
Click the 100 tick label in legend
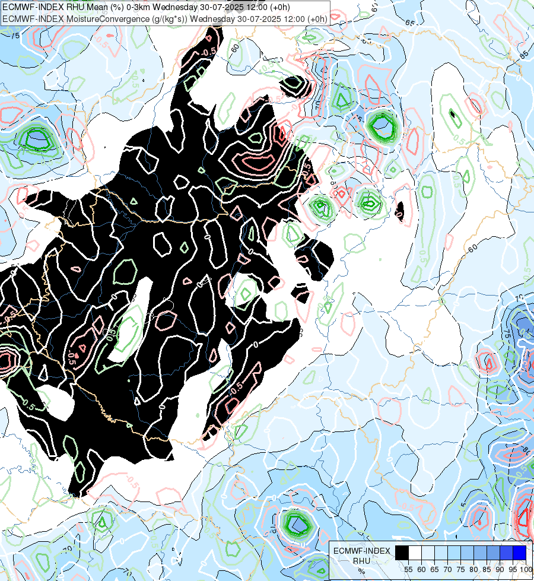click(526, 570)
